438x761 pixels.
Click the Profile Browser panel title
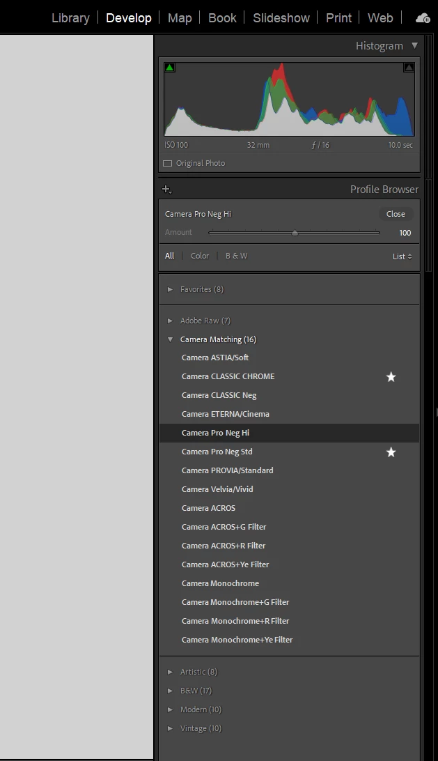384,190
